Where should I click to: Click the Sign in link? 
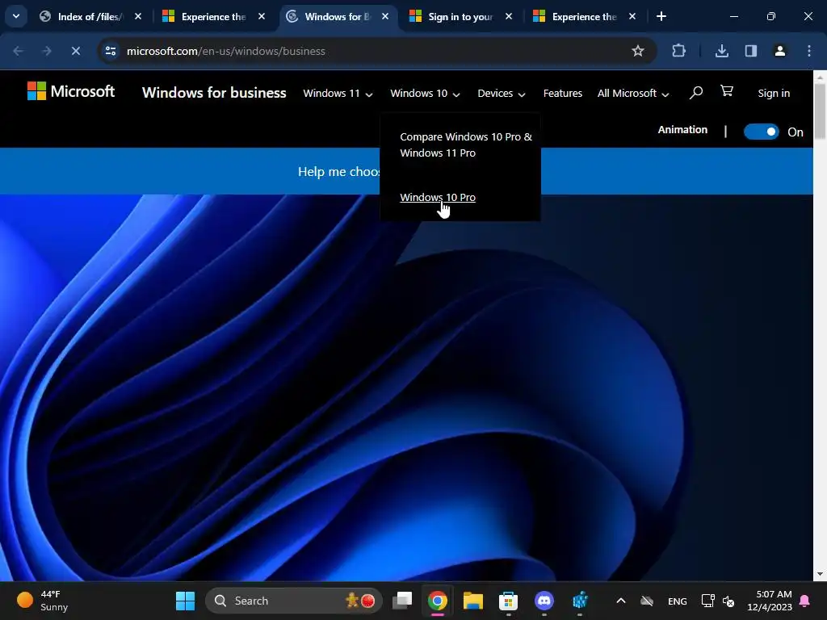click(x=773, y=94)
